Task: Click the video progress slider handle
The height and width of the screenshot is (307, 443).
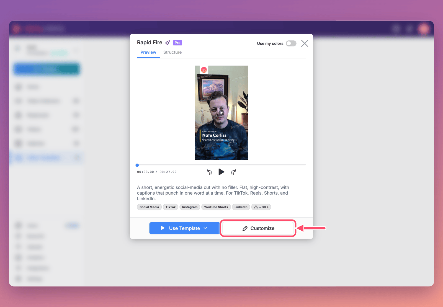Action: click(137, 165)
